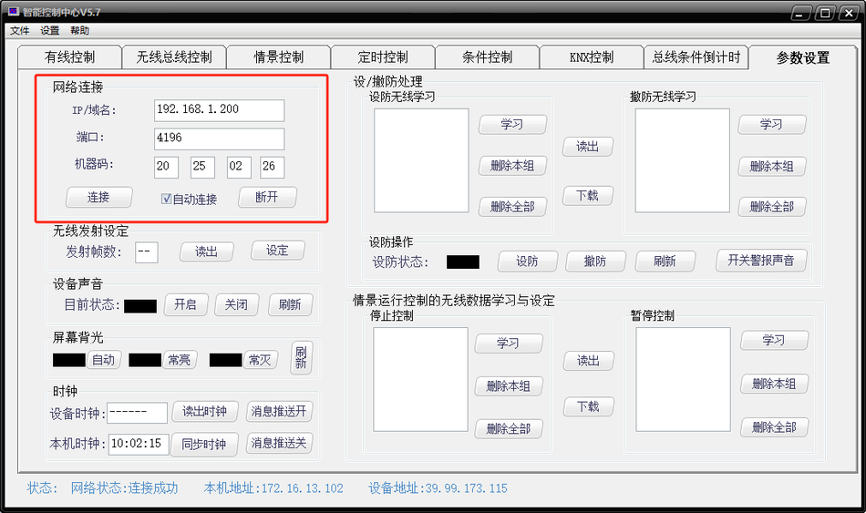Click 学习 in 暂停控制
This screenshot has height=513, width=866.
774,340
